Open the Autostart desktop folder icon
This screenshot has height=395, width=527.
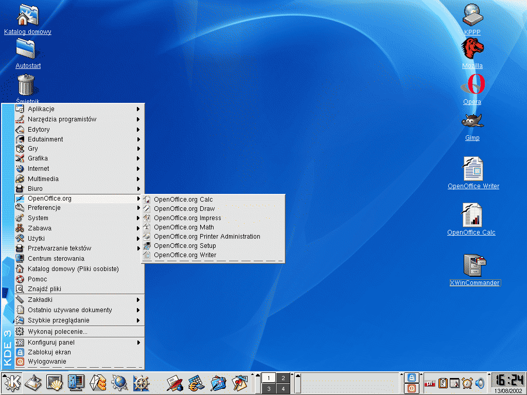click(x=28, y=53)
